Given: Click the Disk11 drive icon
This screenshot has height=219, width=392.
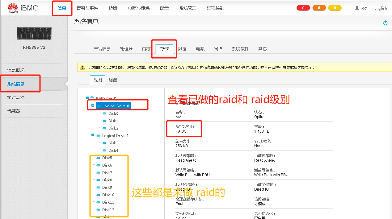Looking at the screenshot, I should pos(98,202).
